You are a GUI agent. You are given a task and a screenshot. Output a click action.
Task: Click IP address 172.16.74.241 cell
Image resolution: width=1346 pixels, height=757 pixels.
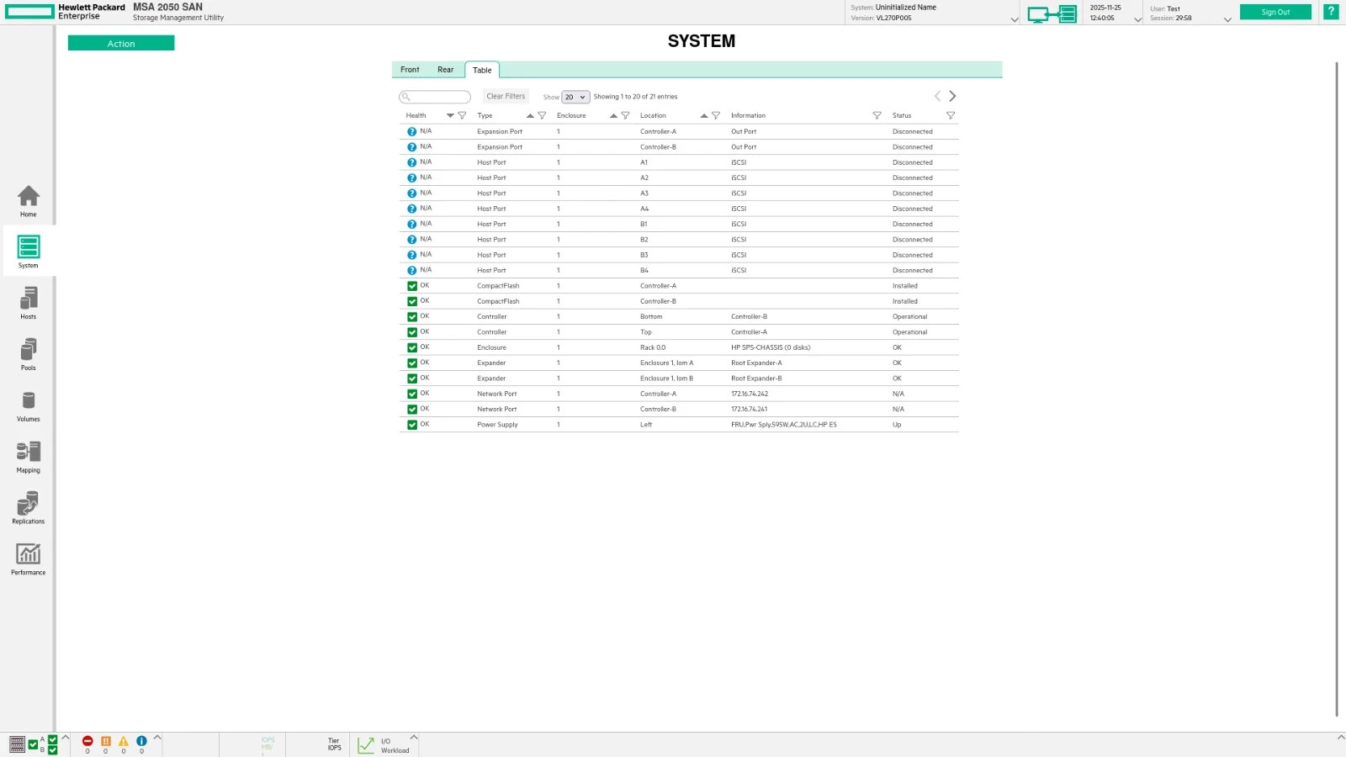(x=750, y=410)
